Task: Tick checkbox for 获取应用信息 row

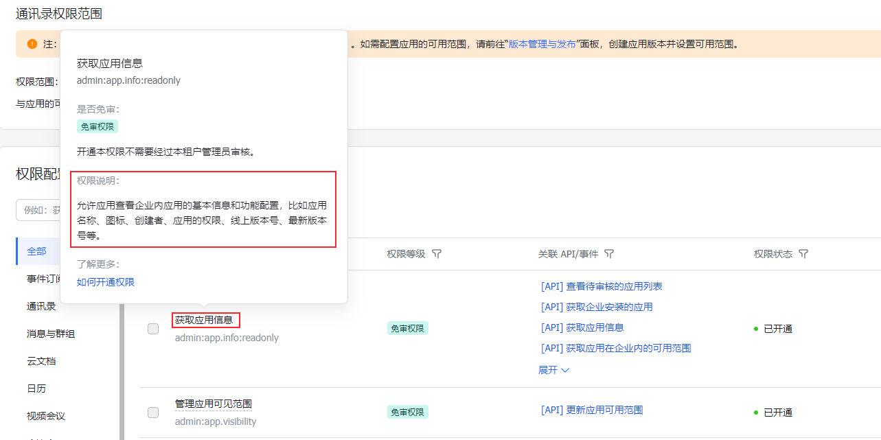Action: (153, 329)
